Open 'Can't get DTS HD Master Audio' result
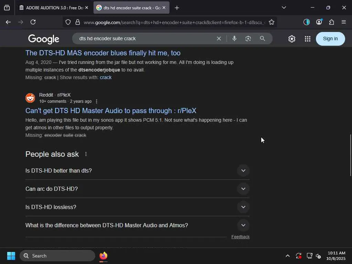The image size is (352, 264). click(111, 111)
